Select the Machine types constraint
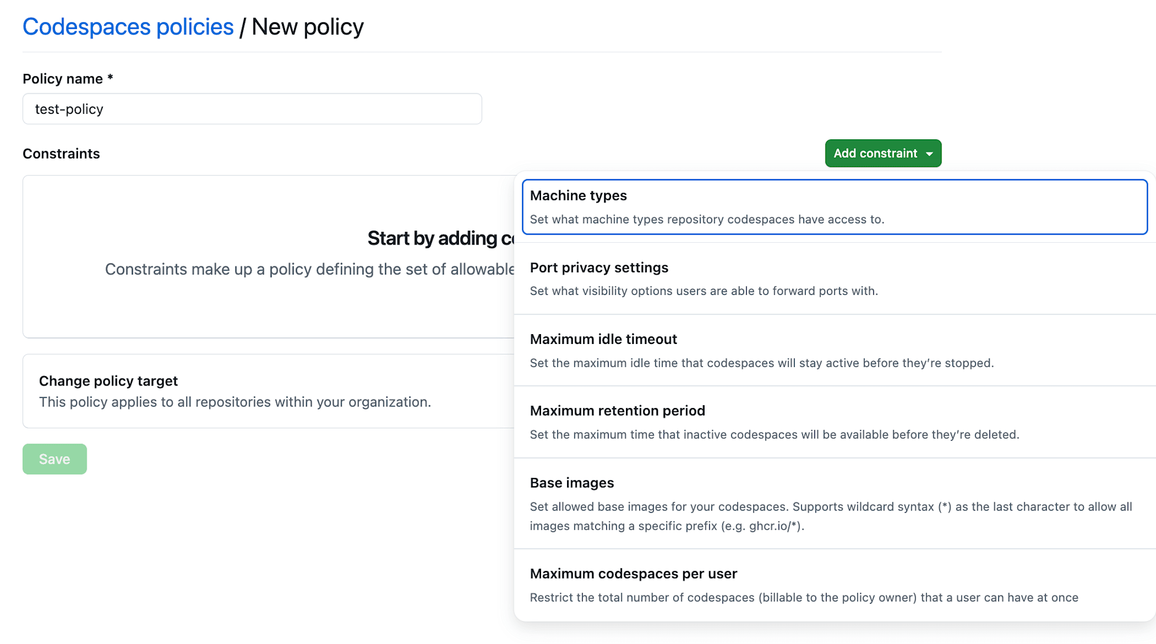This screenshot has height=644, width=1156. pyautogui.click(x=835, y=207)
